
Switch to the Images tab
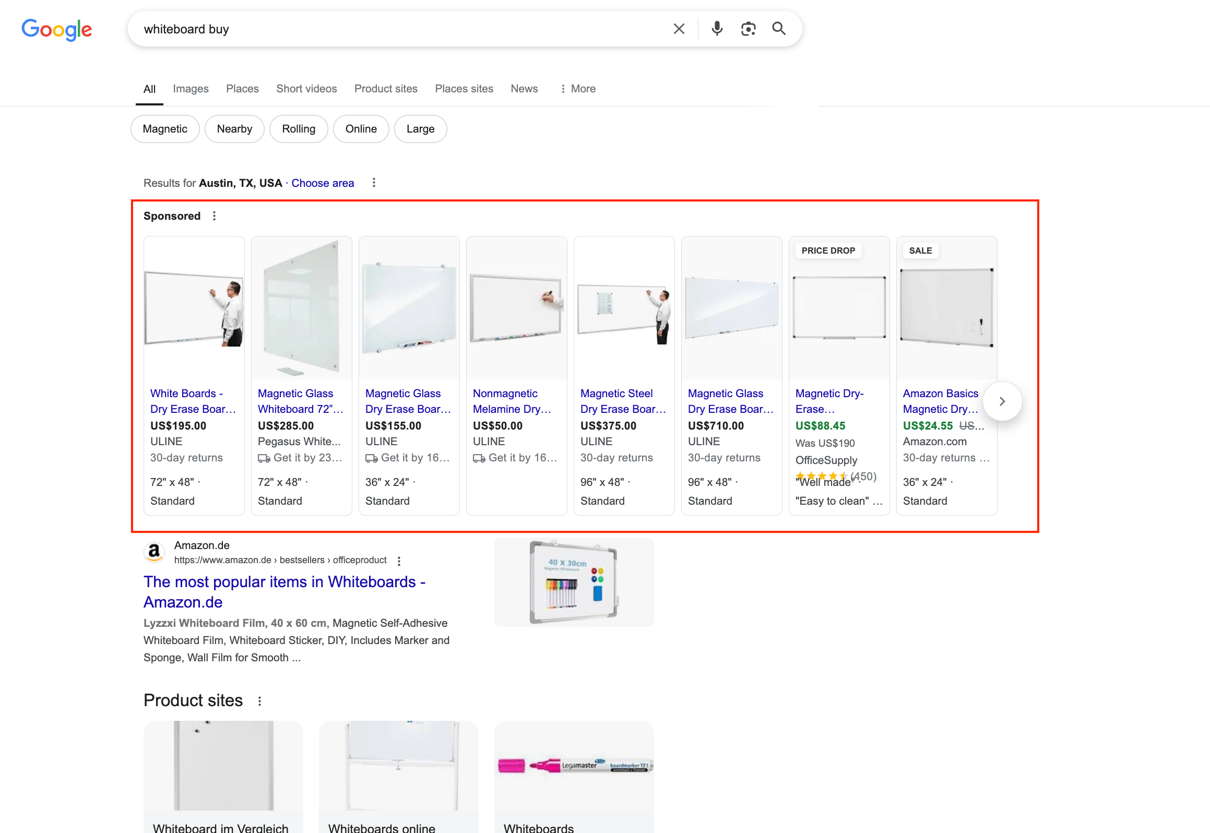coord(191,89)
